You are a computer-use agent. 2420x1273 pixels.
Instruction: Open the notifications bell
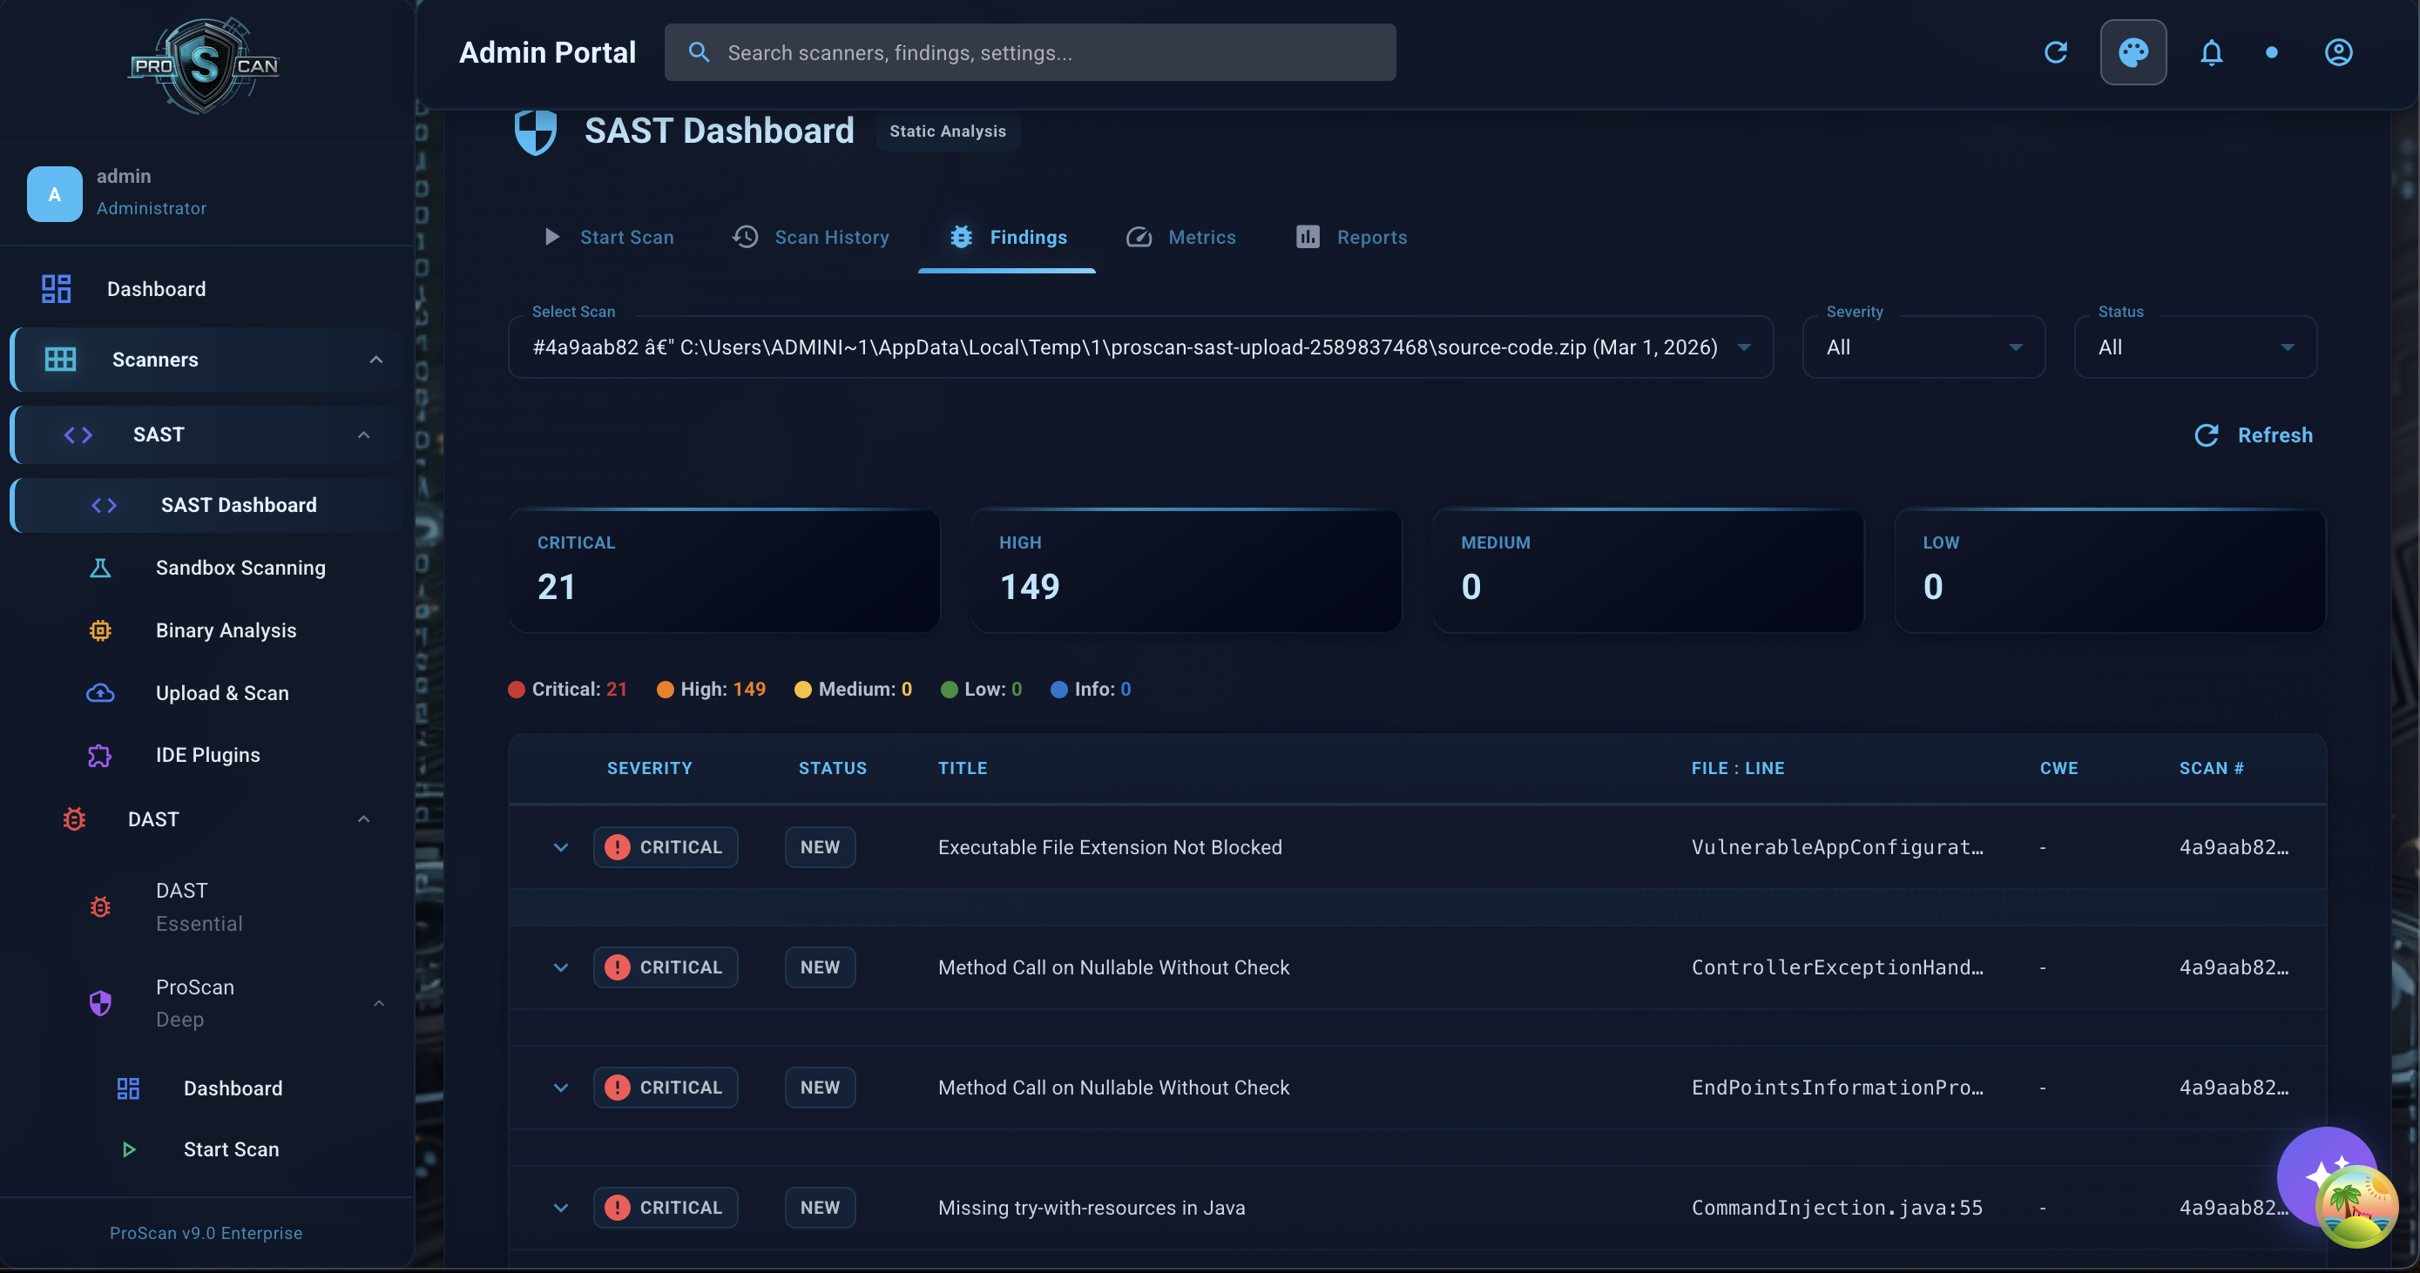[x=2211, y=52]
